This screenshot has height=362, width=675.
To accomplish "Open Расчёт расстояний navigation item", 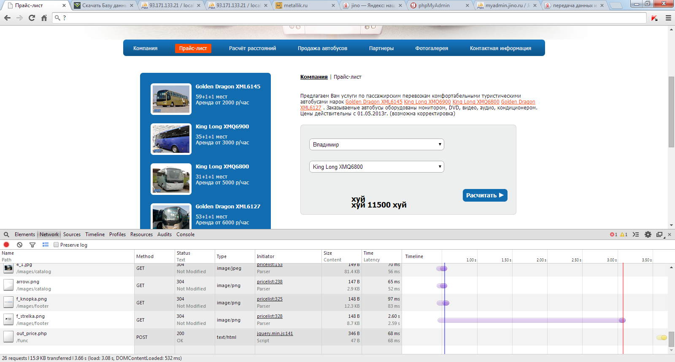I will (252, 48).
